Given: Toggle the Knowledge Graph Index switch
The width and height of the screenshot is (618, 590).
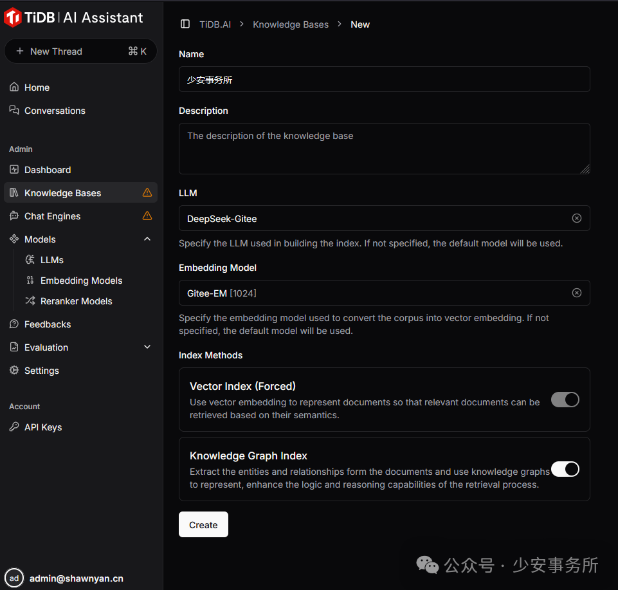Looking at the screenshot, I should click(x=565, y=469).
